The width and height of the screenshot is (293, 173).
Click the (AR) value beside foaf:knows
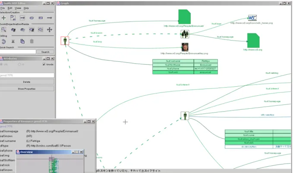point(29,136)
